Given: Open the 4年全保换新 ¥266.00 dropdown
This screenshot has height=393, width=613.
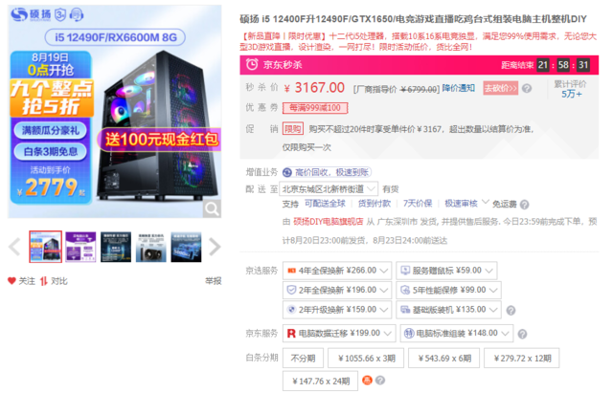Looking at the screenshot, I should [337, 271].
